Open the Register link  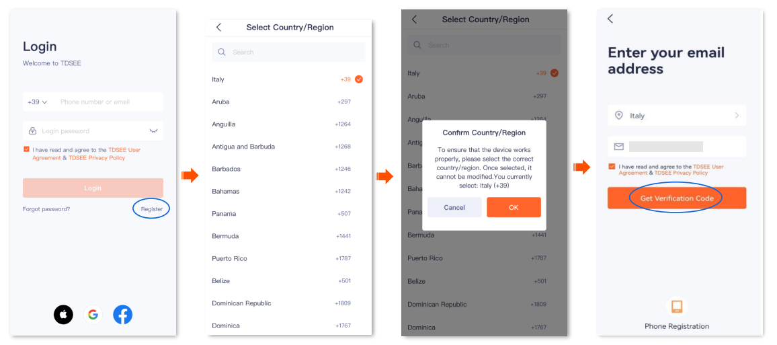point(151,209)
